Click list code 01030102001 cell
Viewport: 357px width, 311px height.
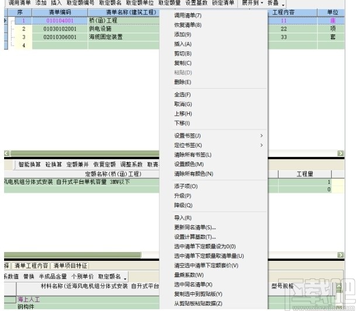(60, 29)
